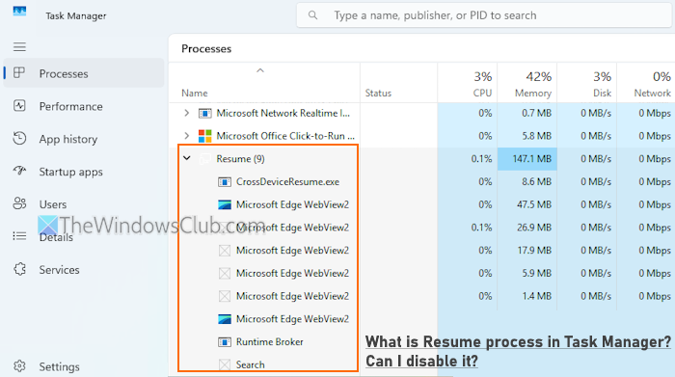675x377 pixels.
Task: Click the Microsoft Office Click-to-Run icon
Action: coord(204,136)
